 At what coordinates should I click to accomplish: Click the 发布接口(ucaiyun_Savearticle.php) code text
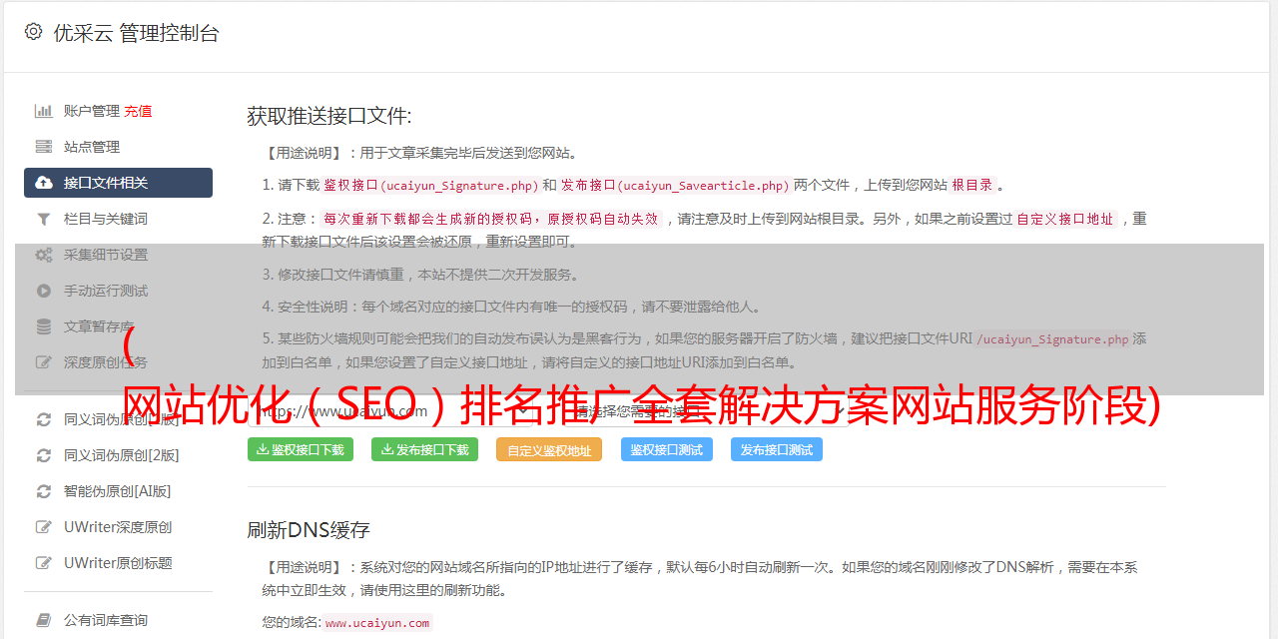click(x=675, y=185)
